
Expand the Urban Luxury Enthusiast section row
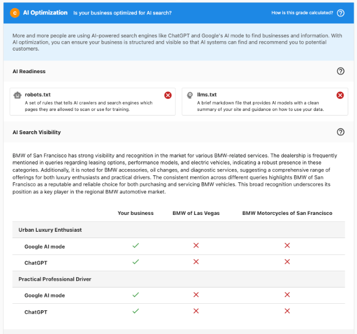pyautogui.click(x=50, y=230)
